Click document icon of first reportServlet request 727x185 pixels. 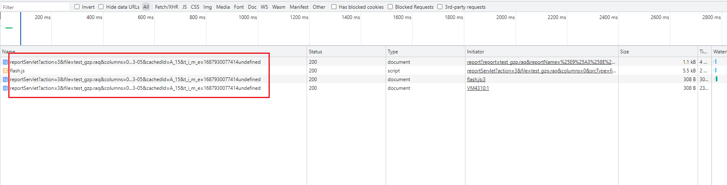pyautogui.click(x=5, y=62)
